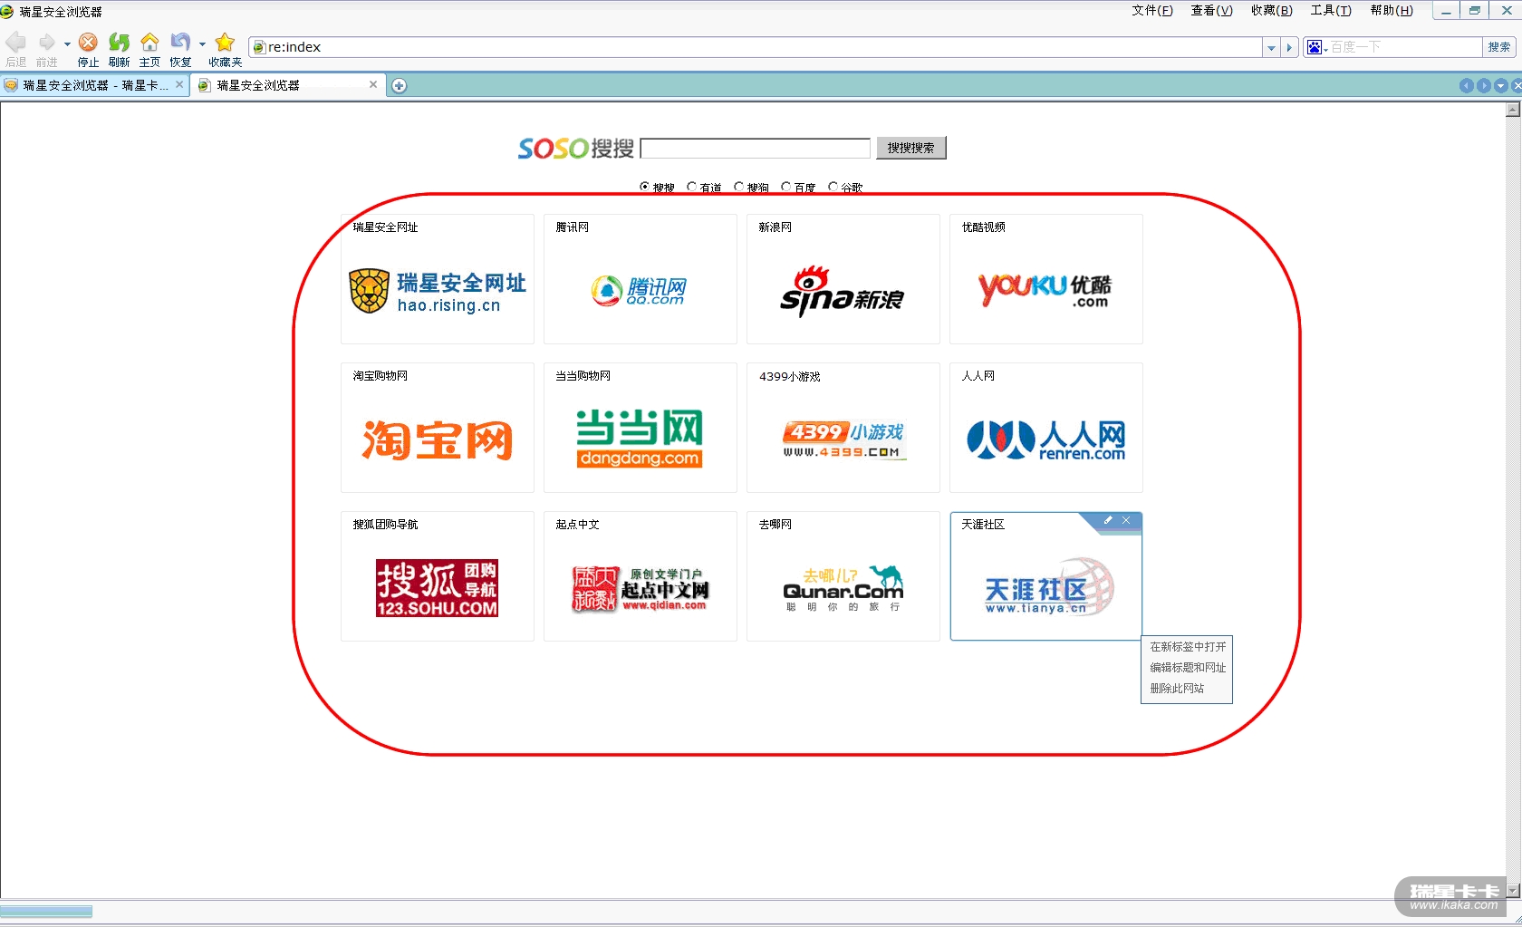
Task: Click the Baidu paw search engine icon
Action: tap(1315, 47)
